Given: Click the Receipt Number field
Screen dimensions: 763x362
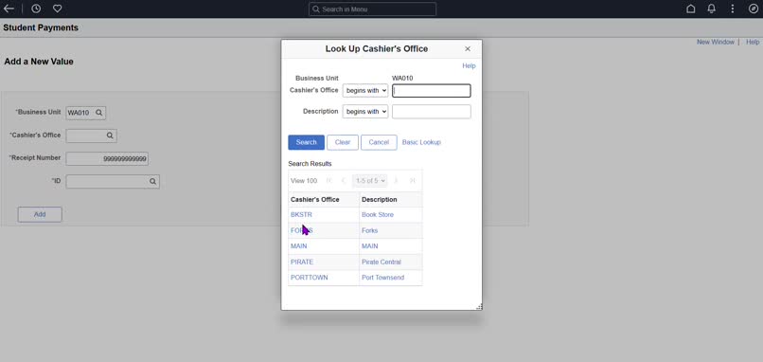Looking at the screenshot, I should click(x=107, y=159).
